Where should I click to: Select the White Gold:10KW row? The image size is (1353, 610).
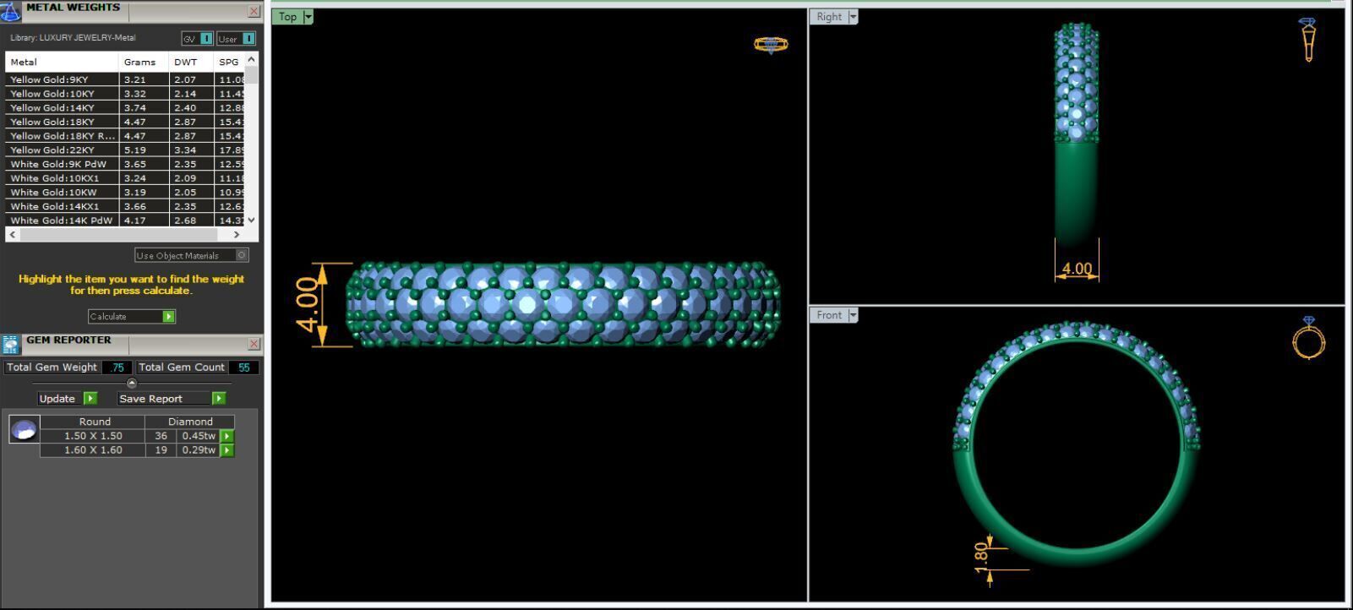click(125, 192)
